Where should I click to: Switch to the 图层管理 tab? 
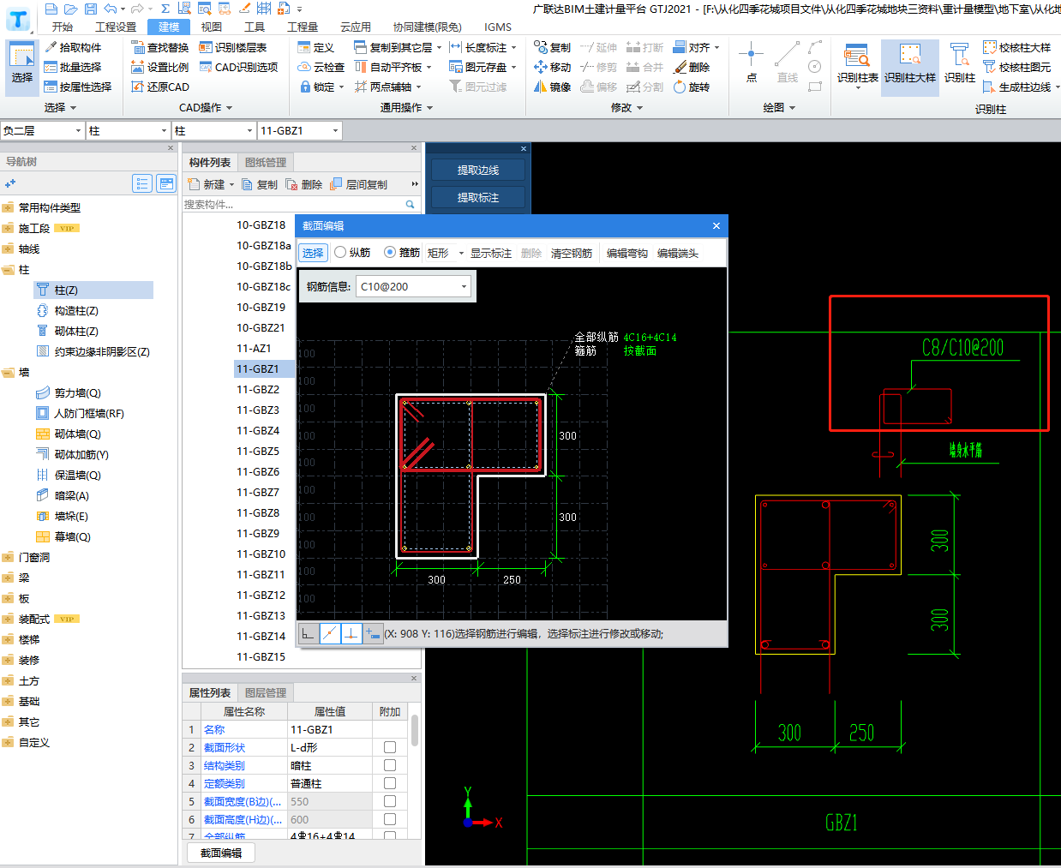click(x=266, y=692)
